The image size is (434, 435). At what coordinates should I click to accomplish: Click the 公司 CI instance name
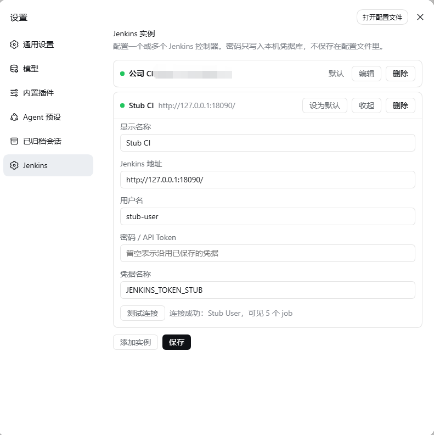(141, 74)
